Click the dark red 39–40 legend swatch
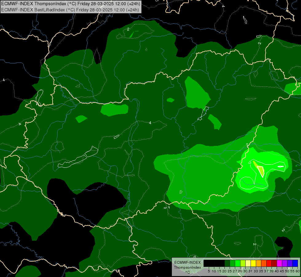The image size is (301, 277). (x=274, y=263)
